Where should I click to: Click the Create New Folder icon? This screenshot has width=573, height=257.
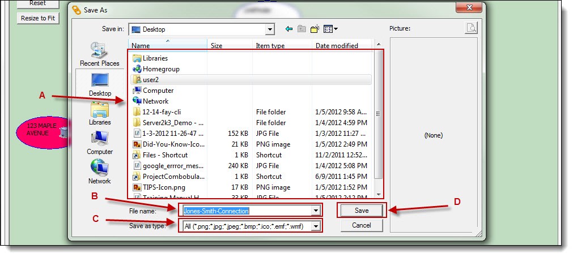coord(315,29)
